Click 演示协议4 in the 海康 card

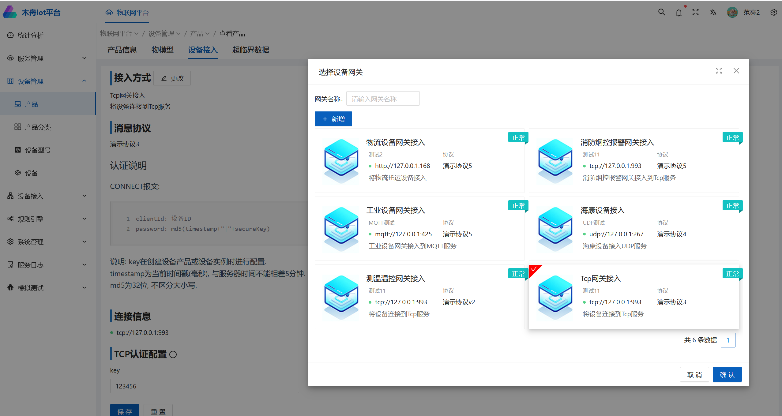(671, 234)
